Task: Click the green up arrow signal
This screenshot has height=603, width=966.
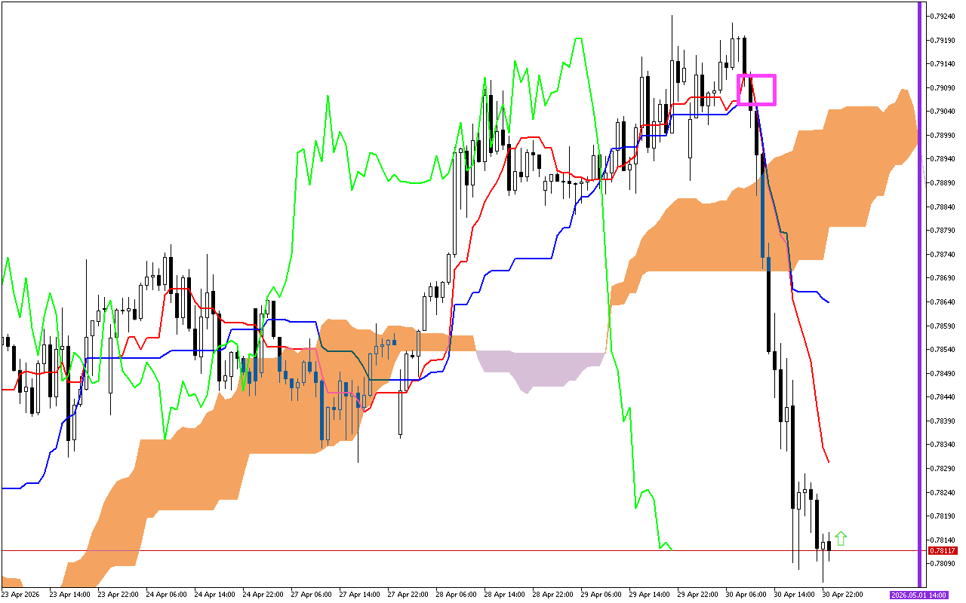Action: click(841, 538)
